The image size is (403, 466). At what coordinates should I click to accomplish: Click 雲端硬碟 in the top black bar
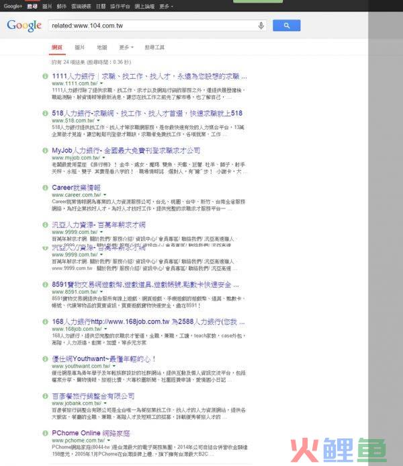coord(81,6)
